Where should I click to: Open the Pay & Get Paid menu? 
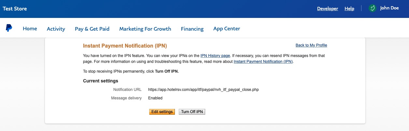coord(92,29)
